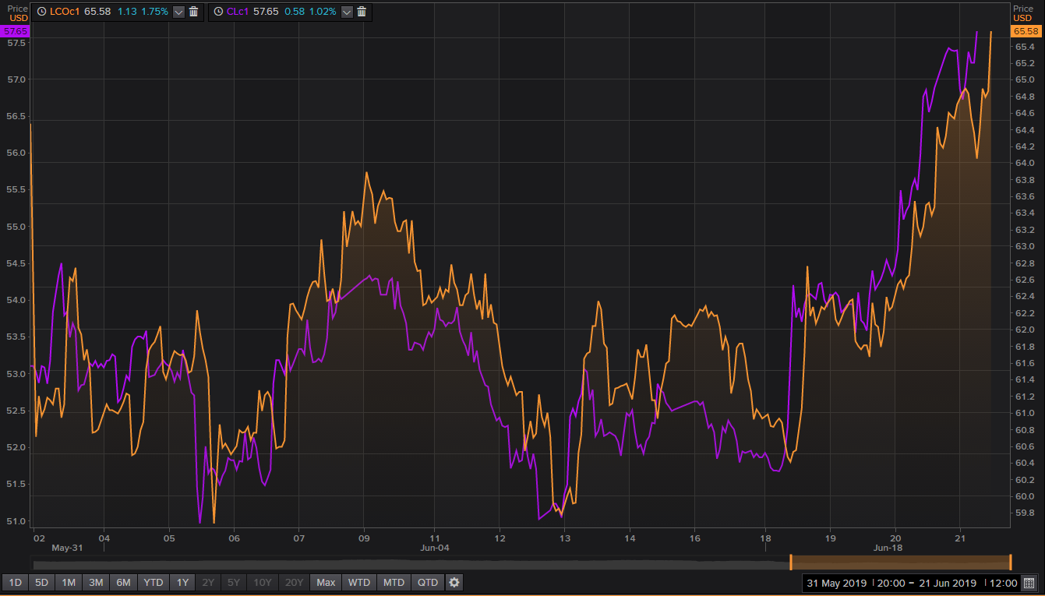Choose the MTD period button
The width and height of the screenshot is (1045, 596).
click(394, 582)
